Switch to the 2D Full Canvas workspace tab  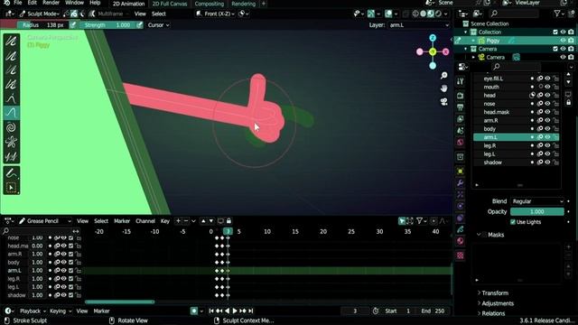(x=170, y=4)
